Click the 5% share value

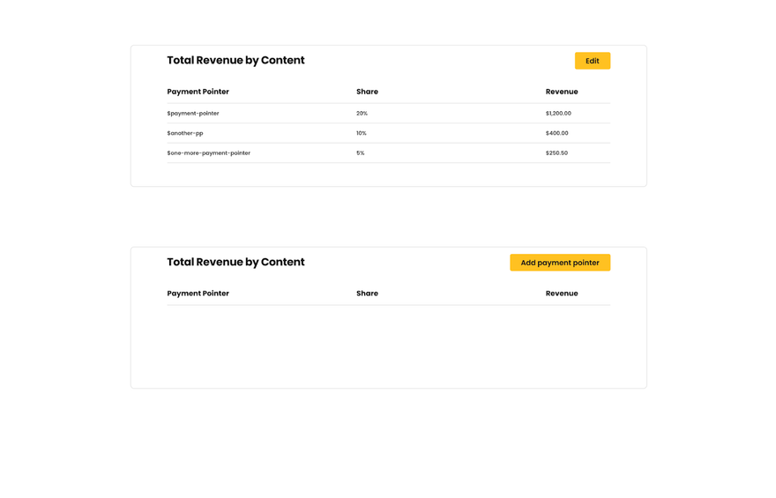(x=361, y=153)
